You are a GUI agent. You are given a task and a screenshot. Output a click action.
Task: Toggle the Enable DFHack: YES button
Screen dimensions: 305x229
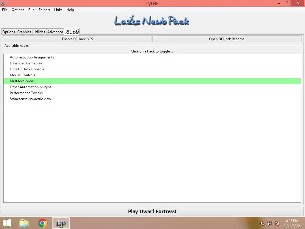[x=77, y=39]
